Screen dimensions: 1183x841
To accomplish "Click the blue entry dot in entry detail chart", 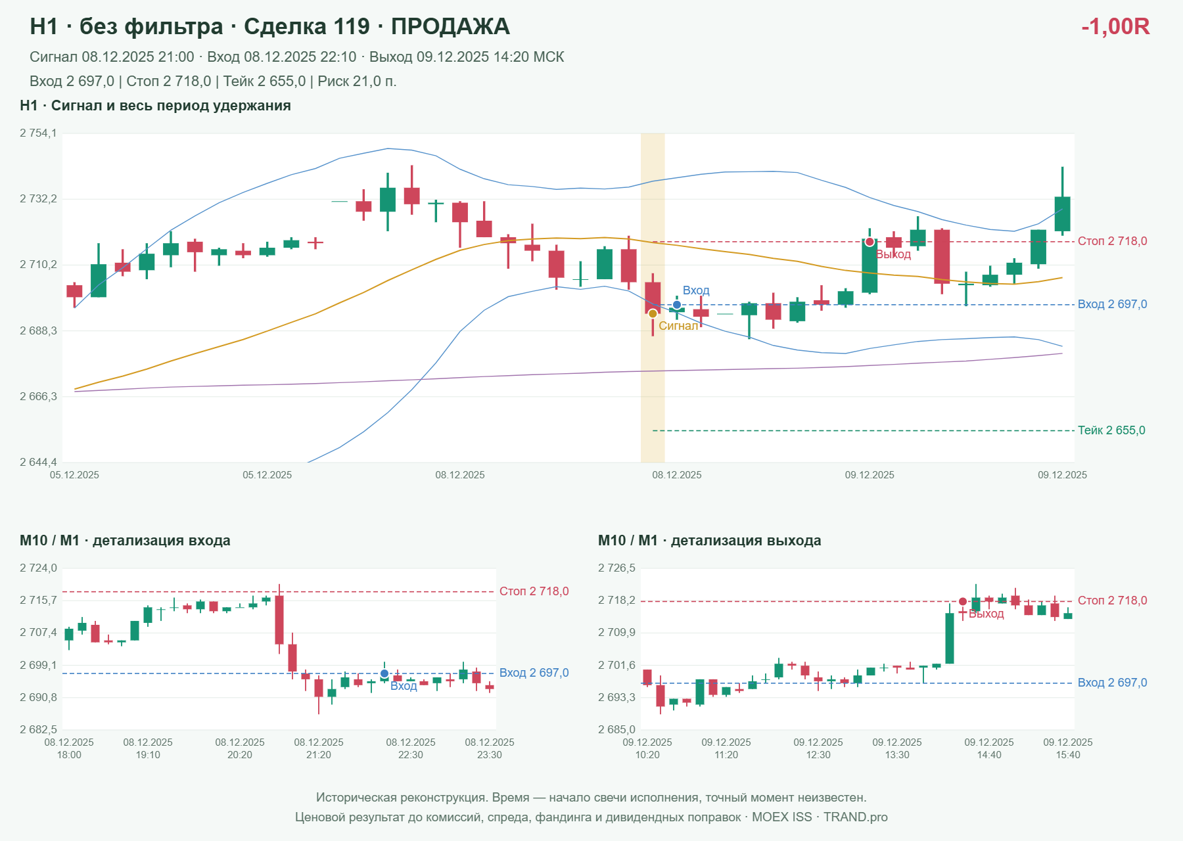I will 384,673.
